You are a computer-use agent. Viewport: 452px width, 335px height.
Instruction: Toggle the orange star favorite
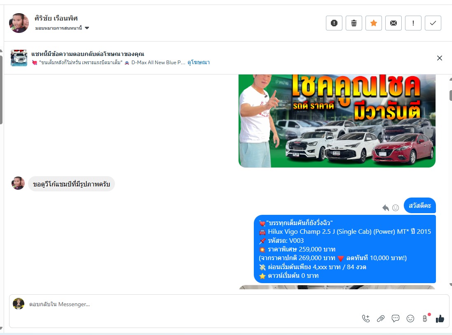coord(374,23)
